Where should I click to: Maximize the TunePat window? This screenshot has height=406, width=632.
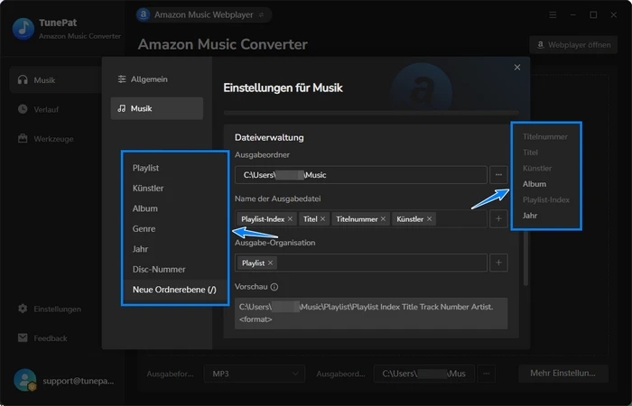[x=593, y=15]
